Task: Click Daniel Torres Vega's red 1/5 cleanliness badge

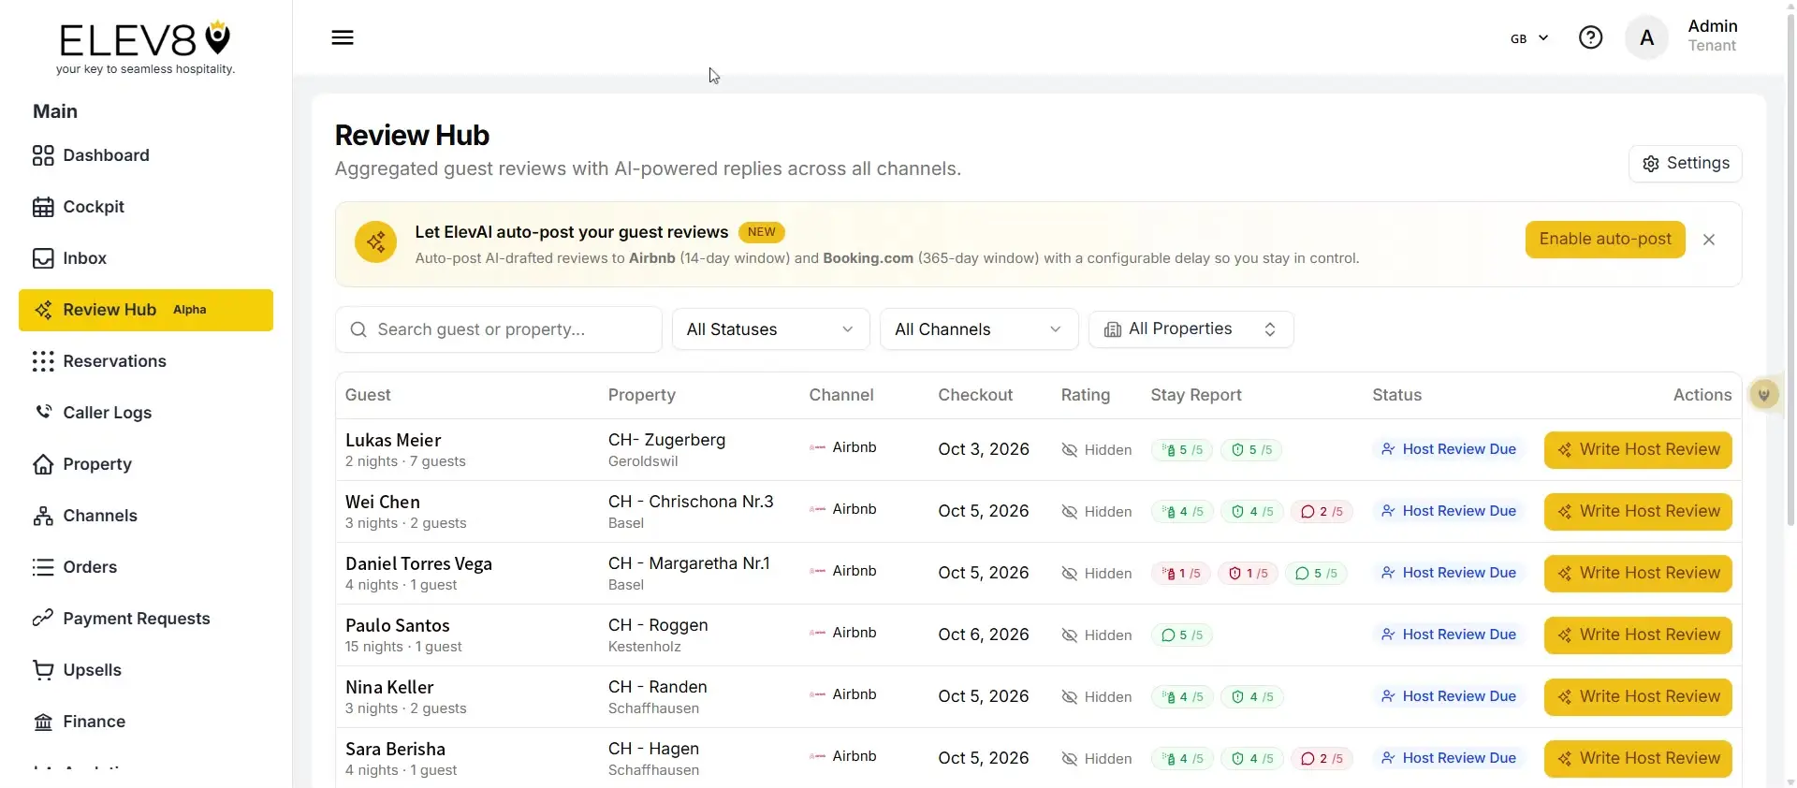Action: (1181, 574)
